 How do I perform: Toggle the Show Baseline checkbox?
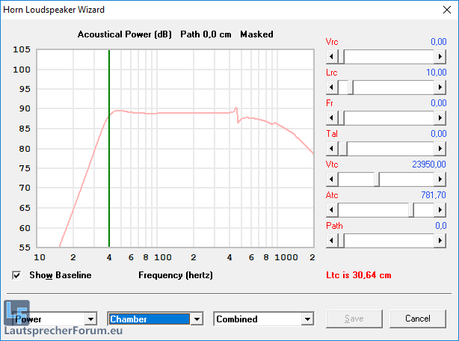17,275
